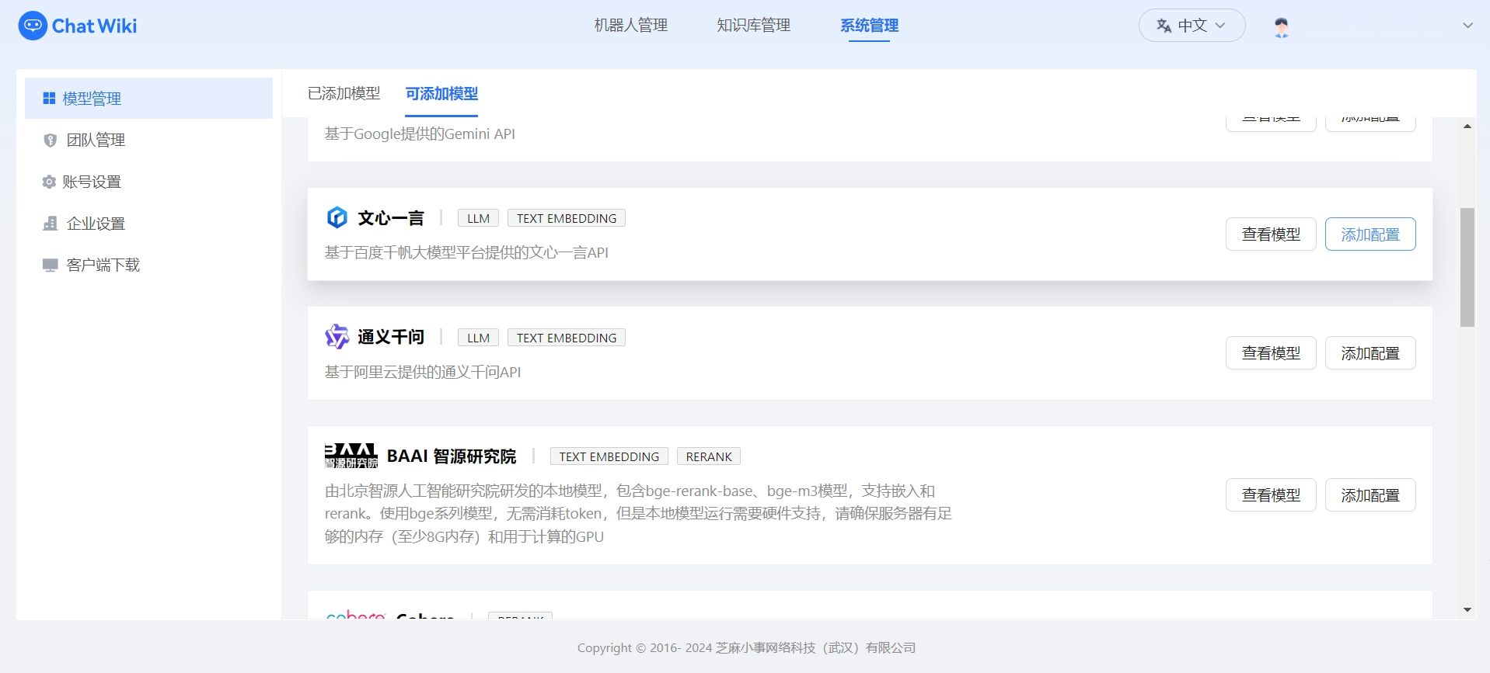Click the RERANK tag on BAAI
Screen dimensions: 1490x673
tap(709, 456)
